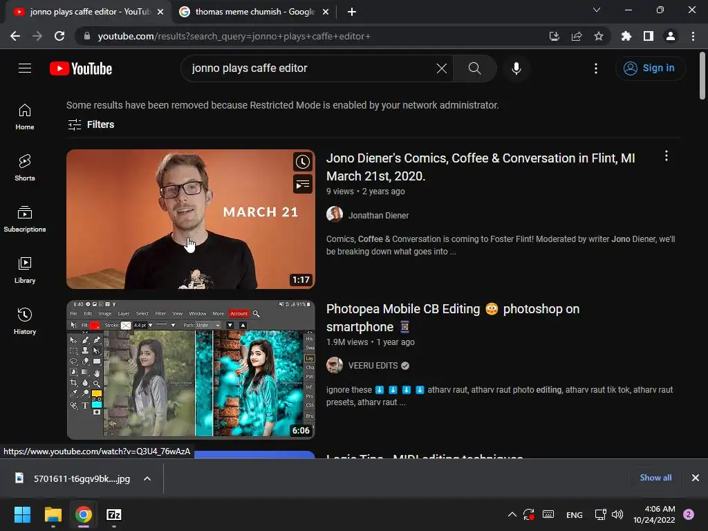
Task: Open Library in the sidebar
Action: (x=25, y=270)
